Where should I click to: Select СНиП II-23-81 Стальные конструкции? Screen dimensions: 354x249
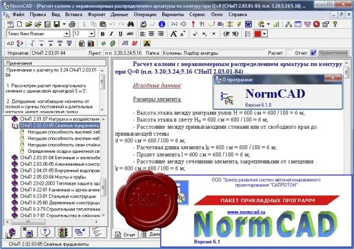(x=58, y=196)
